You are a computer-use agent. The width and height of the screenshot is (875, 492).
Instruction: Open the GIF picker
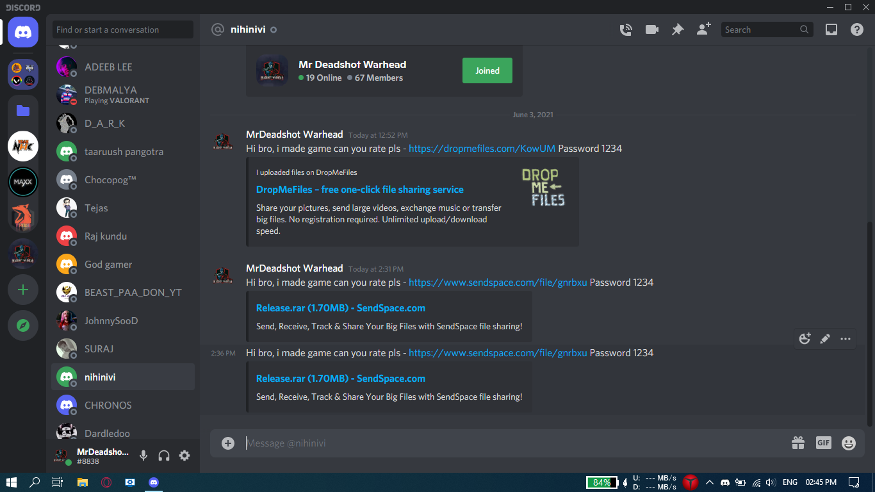(824, 443)
